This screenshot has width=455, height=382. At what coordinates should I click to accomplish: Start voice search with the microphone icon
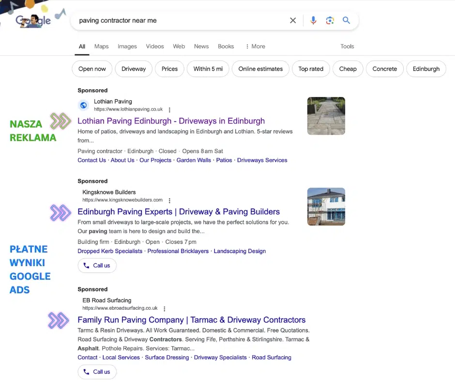(x=313, y=20)
